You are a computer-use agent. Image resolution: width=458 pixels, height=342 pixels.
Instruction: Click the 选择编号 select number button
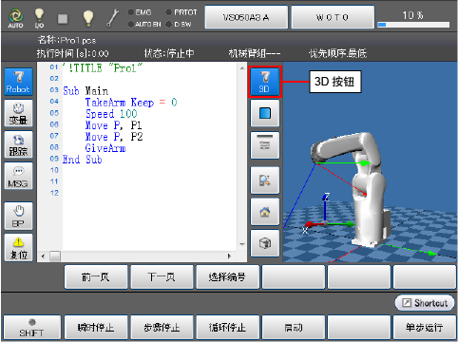point(228,277)
